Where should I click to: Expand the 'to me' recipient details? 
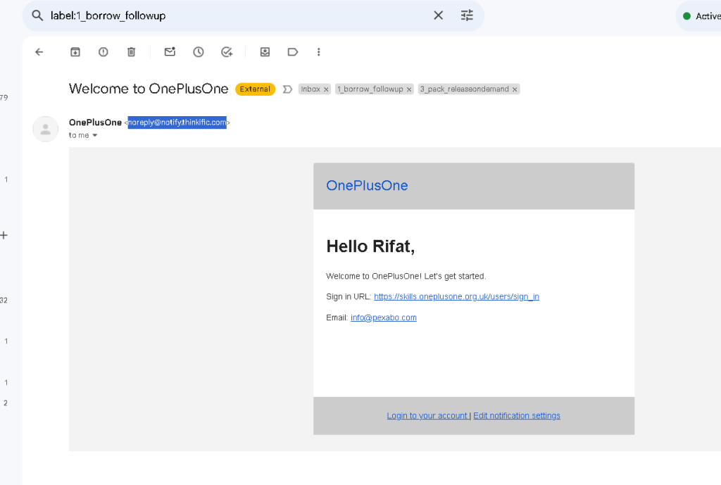[x=95, y=135]
